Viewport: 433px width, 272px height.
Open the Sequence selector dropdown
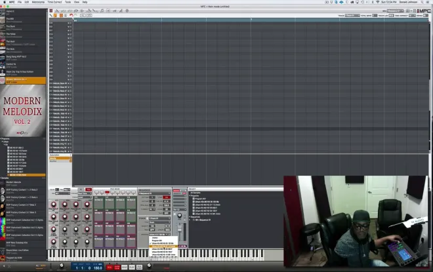154,193
